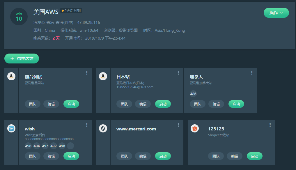296x170 pixels.
Task: Click member badge 492 on wish card
Action: click(54, 146)
